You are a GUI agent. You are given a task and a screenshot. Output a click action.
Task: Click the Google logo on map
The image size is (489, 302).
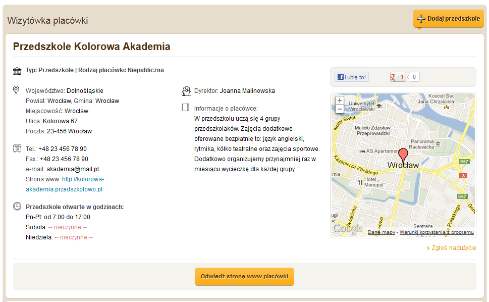[x=348, y=229]
